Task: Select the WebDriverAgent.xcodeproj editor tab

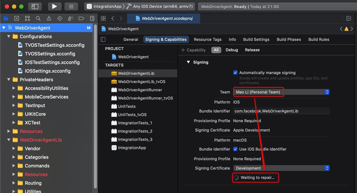Action: [x=164, y=18]
